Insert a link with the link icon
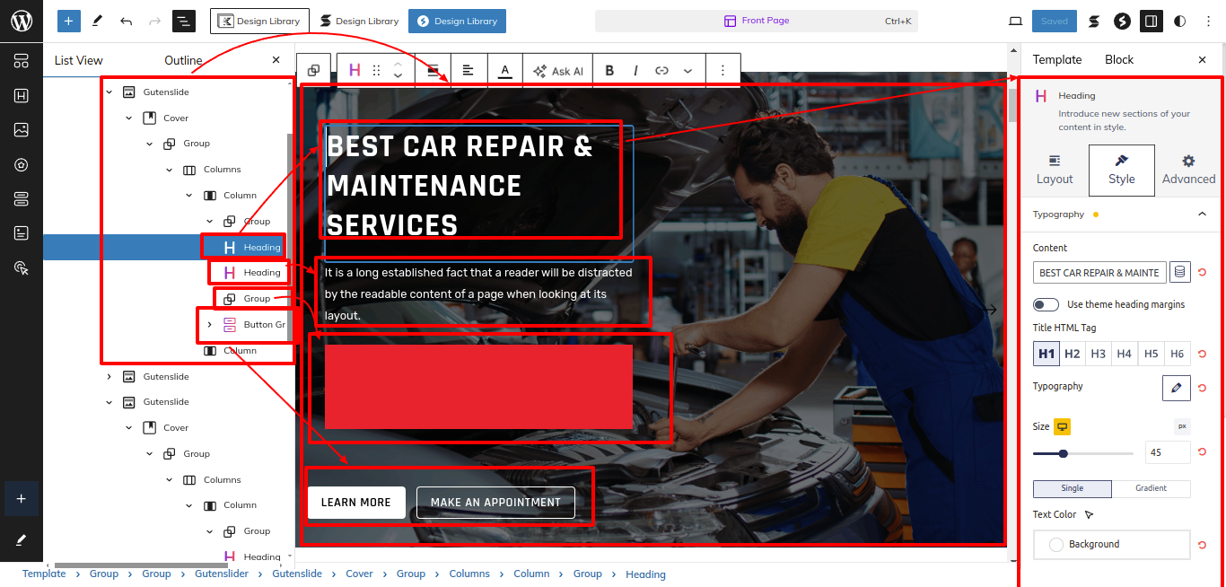The width and height of the screenshot is (1226, 587). [661, 71]
